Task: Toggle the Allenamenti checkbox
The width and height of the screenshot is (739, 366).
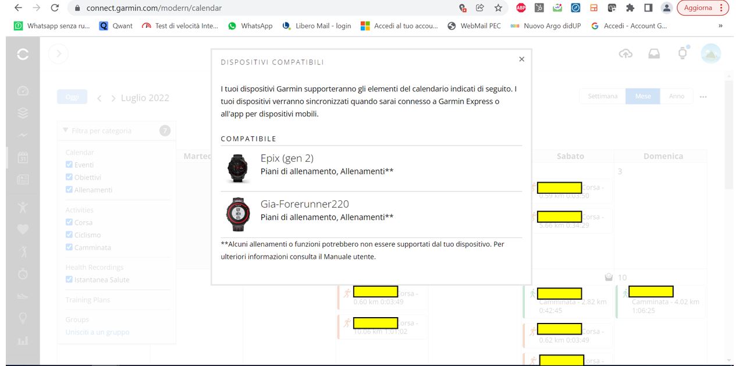Action: click(69, 190)
